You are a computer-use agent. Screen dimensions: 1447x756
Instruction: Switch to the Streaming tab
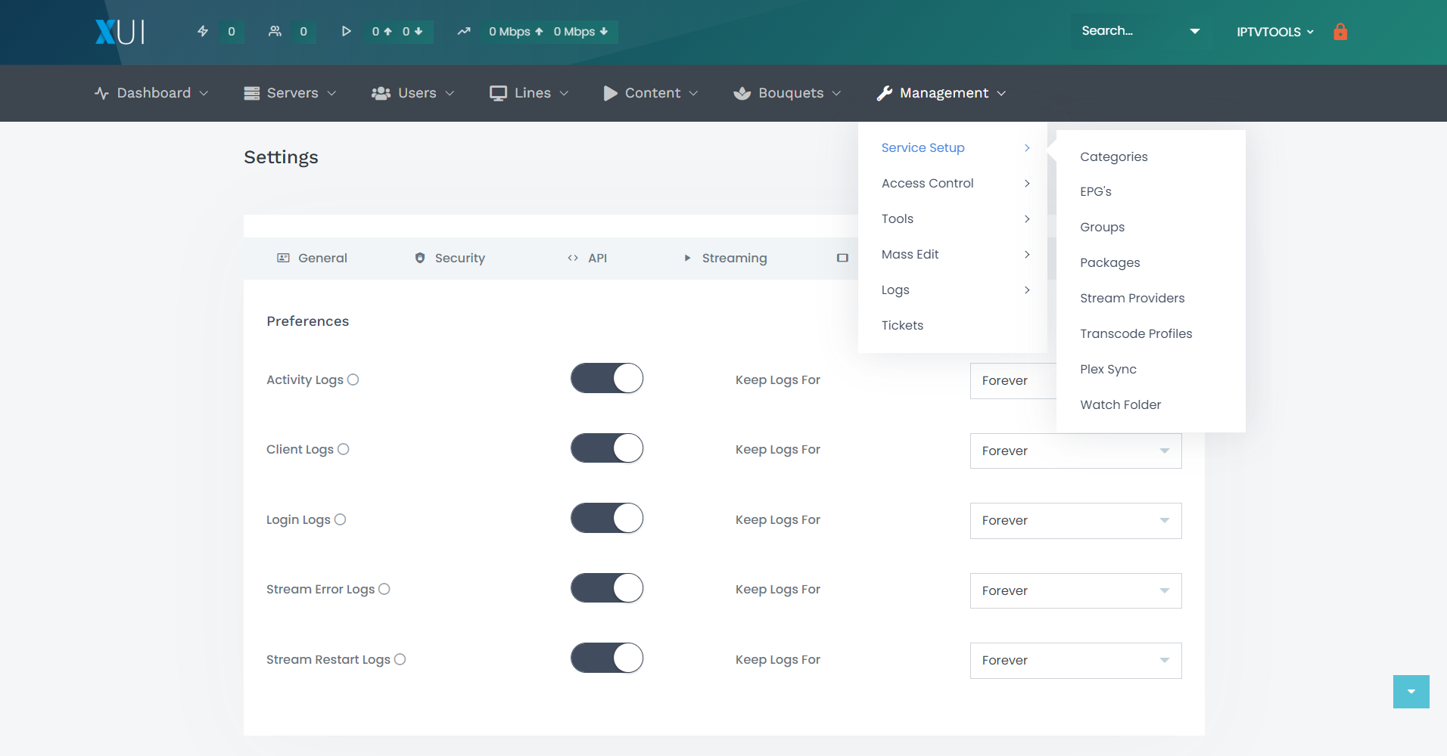726,258
